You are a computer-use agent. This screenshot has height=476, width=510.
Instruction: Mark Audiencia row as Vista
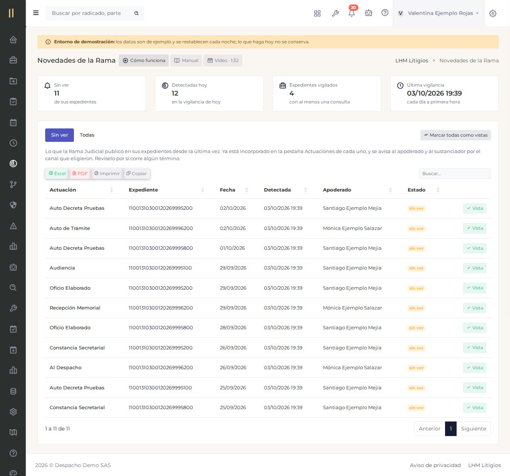(x=475, y=268)
